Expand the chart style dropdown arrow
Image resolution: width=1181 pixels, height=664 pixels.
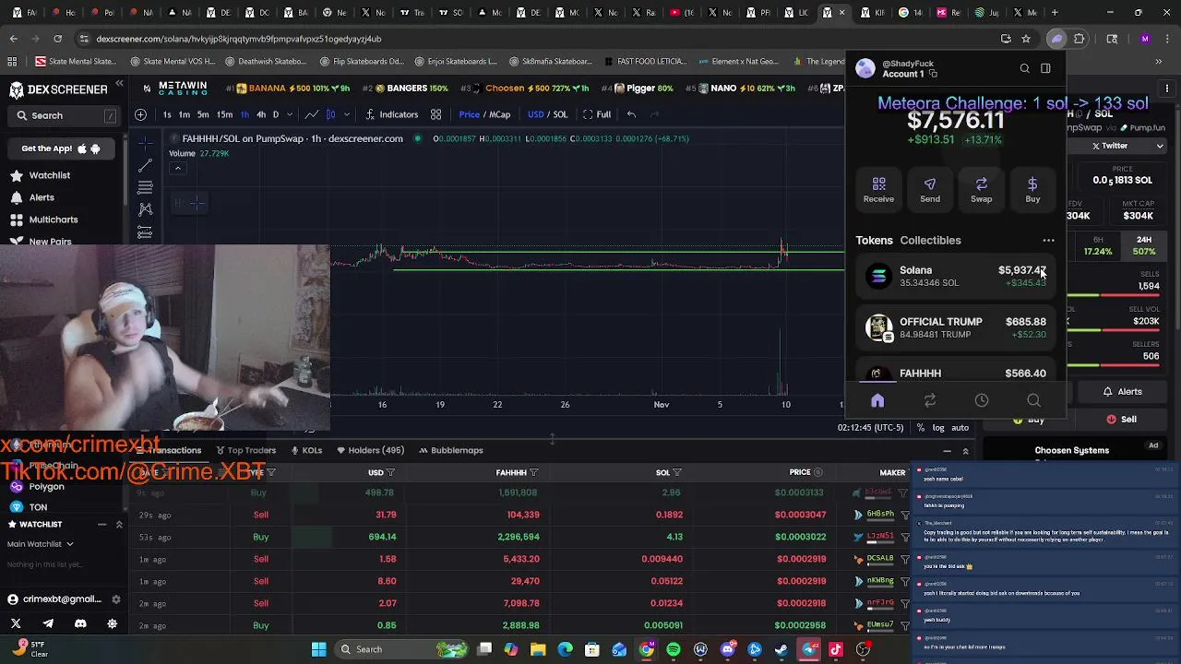(347, 114)
